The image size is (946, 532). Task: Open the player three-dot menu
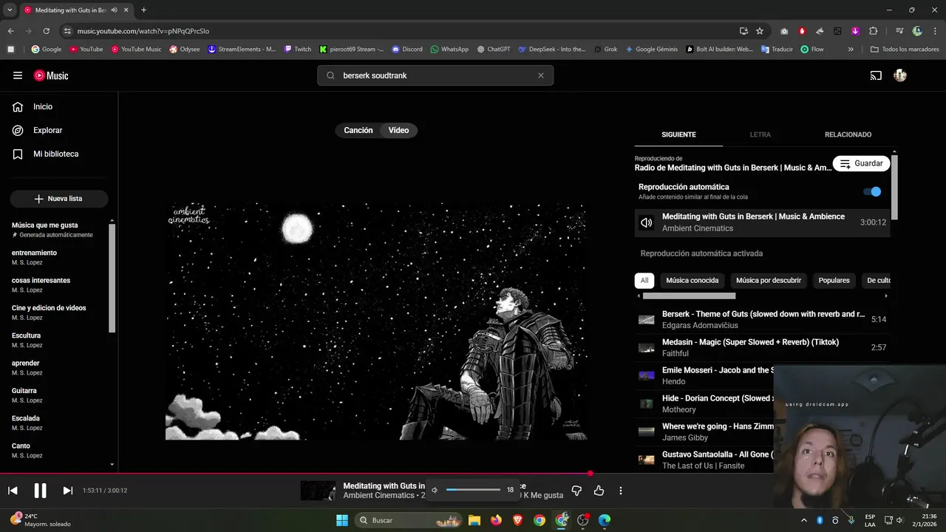(x=621, y=490)
